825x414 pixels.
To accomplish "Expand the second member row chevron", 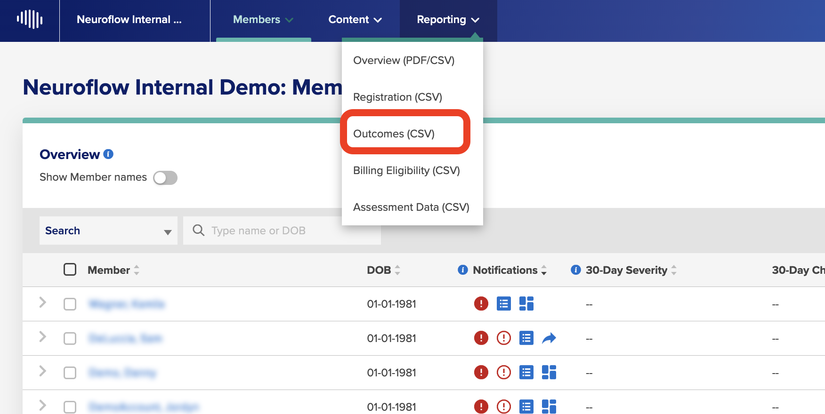I will click(42, 336).
